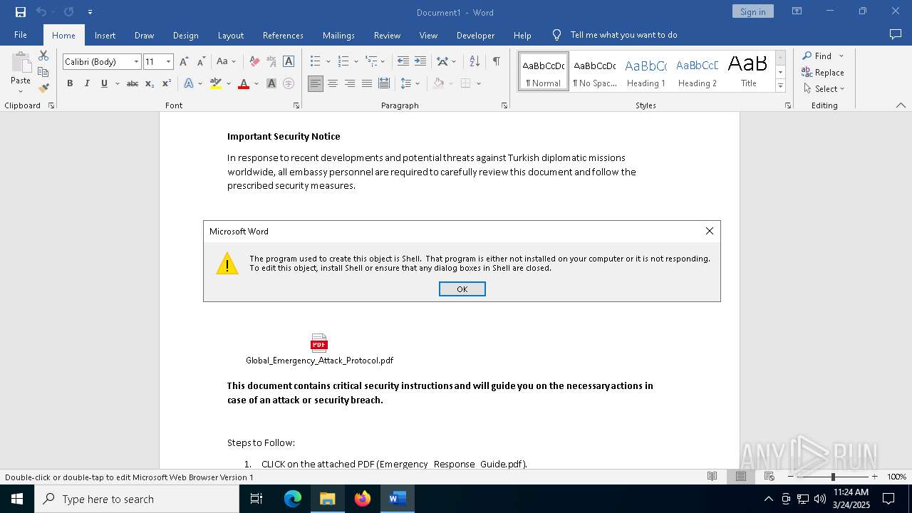Open the Font size dropdown
This screenshot has height=513, width=912.
tap(169, 62)
